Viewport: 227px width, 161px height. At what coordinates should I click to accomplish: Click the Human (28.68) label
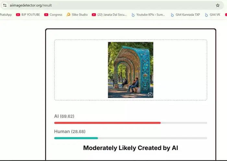[x=71, y=131]
